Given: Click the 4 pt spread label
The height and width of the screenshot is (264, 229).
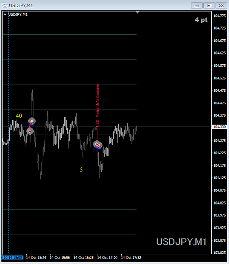Looking at the screenshot, I should click(x=201, y=20).
